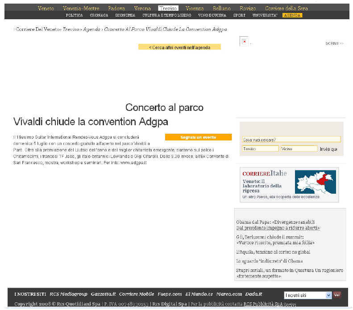Select the highlighted Treviso tab
This screenshot has width=353, height=310.
[x=168, y=8]
